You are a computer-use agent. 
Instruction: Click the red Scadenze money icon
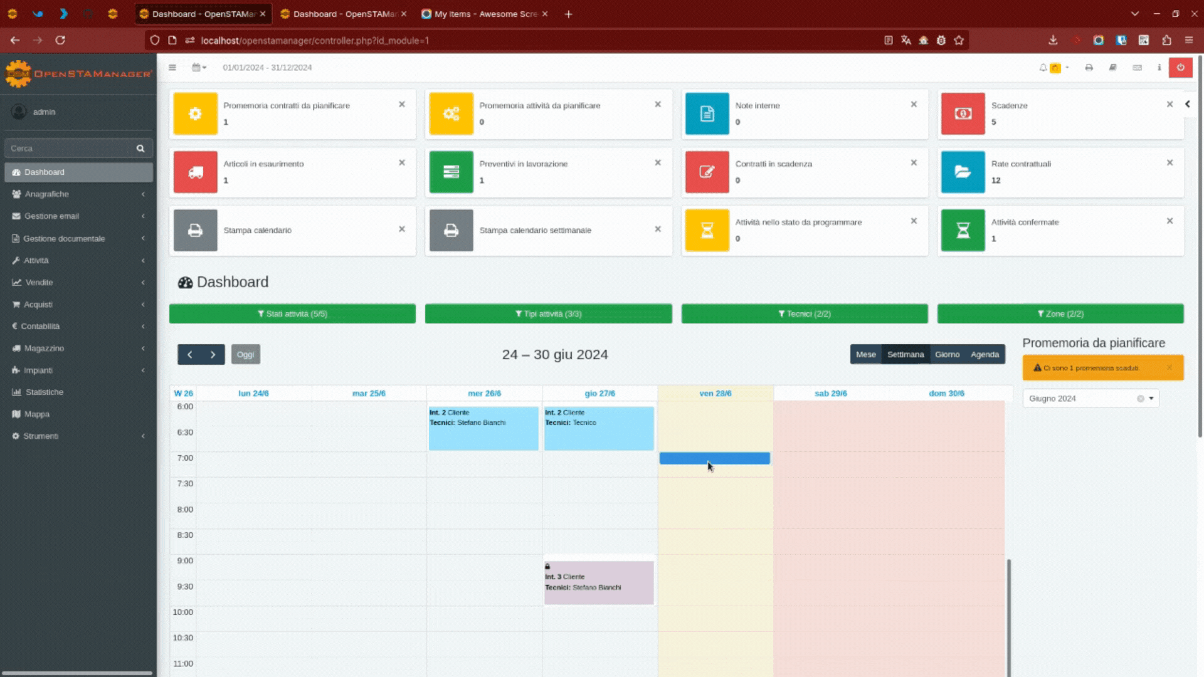pyautogui.click(x=963, y=113)
